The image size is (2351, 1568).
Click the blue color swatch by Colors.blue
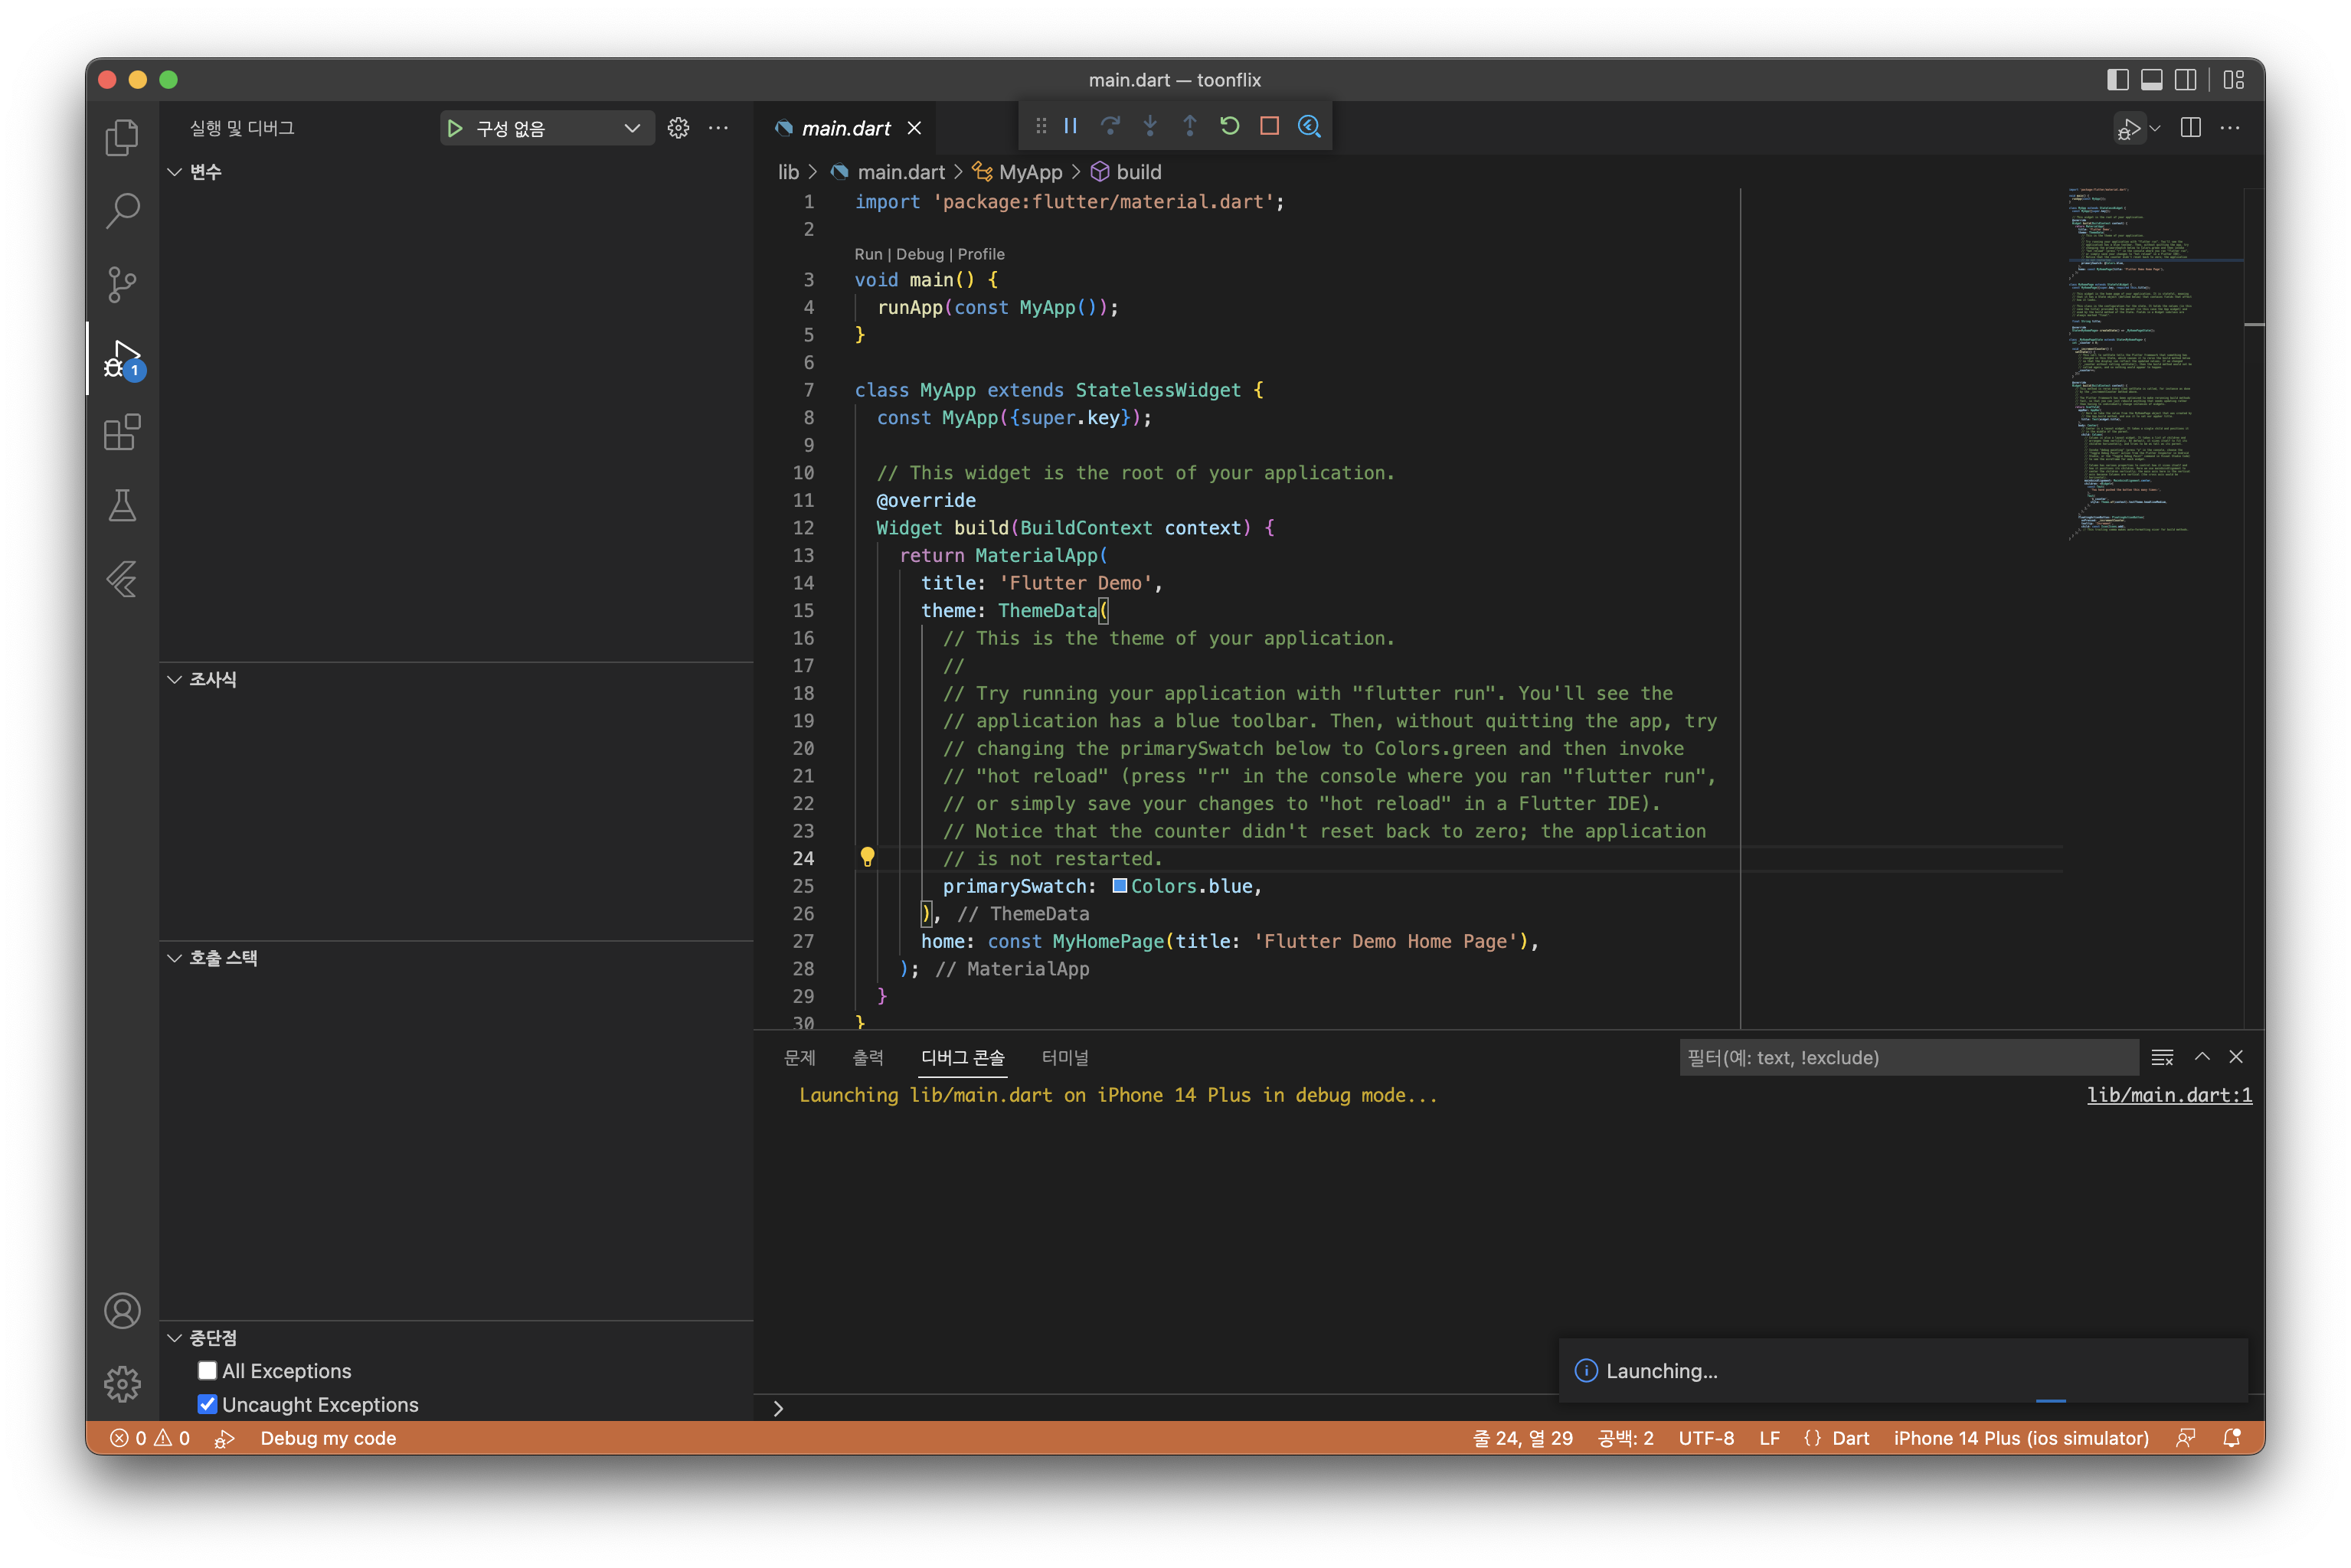(1120, 885)
